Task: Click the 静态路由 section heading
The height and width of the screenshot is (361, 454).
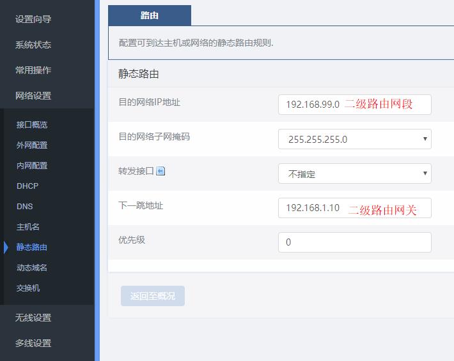Action: (138, 74)
